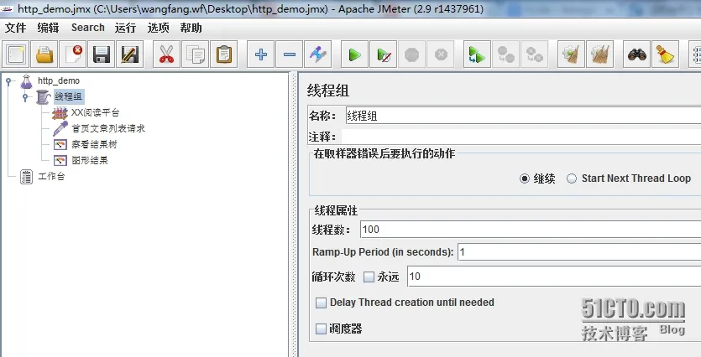This screenshot has height=357, width=701.
Task: Click the Clear broom-gear icon
Action: (x=572, y=54)
